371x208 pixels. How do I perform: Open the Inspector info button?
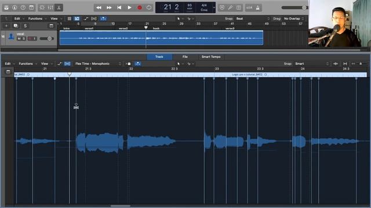(x=14, y=8)
